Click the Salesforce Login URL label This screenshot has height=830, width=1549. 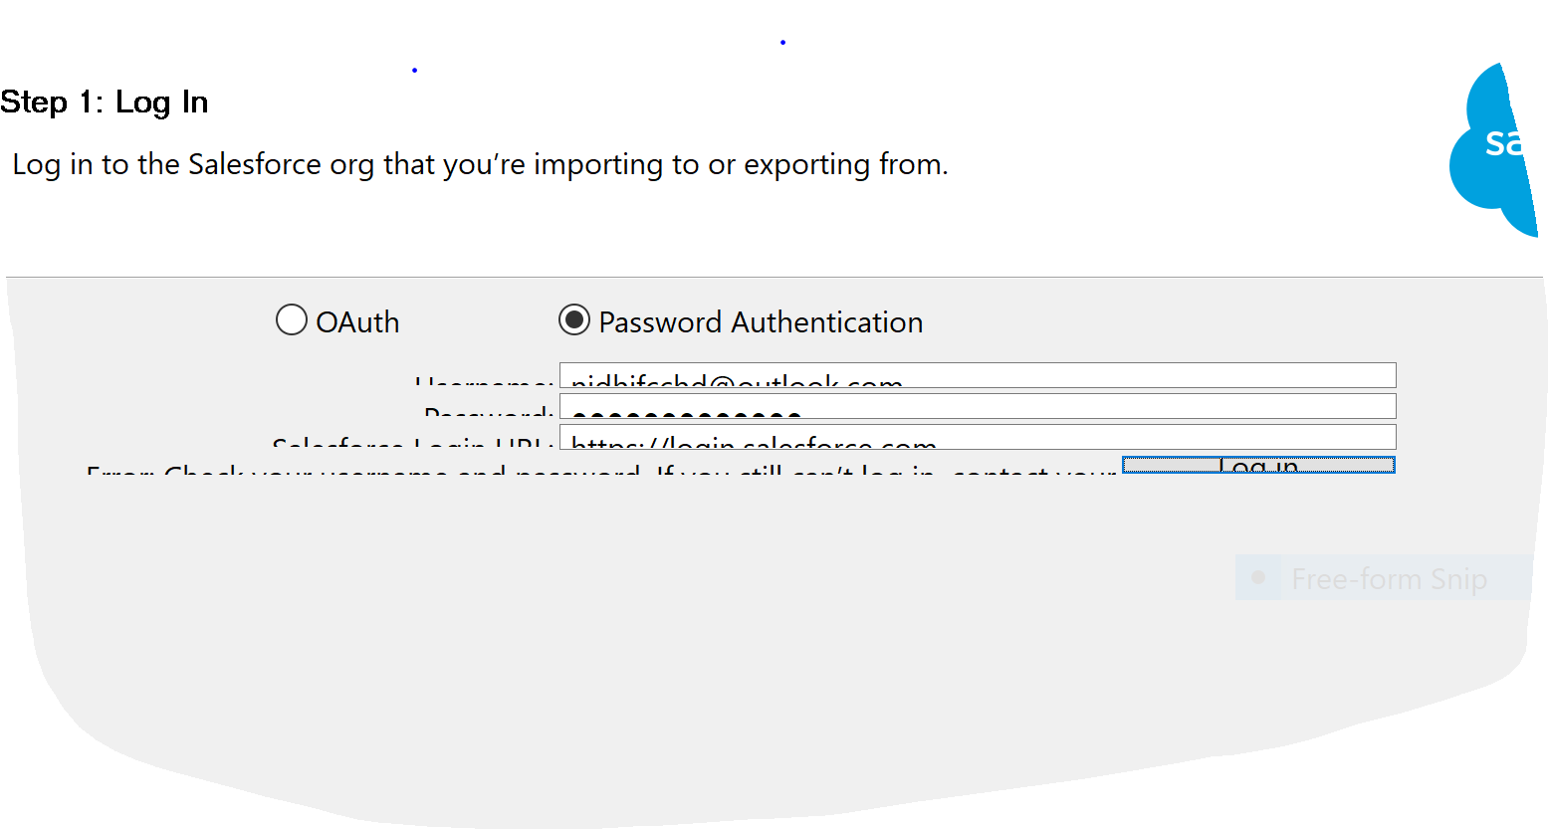click(x=412, y=444)
